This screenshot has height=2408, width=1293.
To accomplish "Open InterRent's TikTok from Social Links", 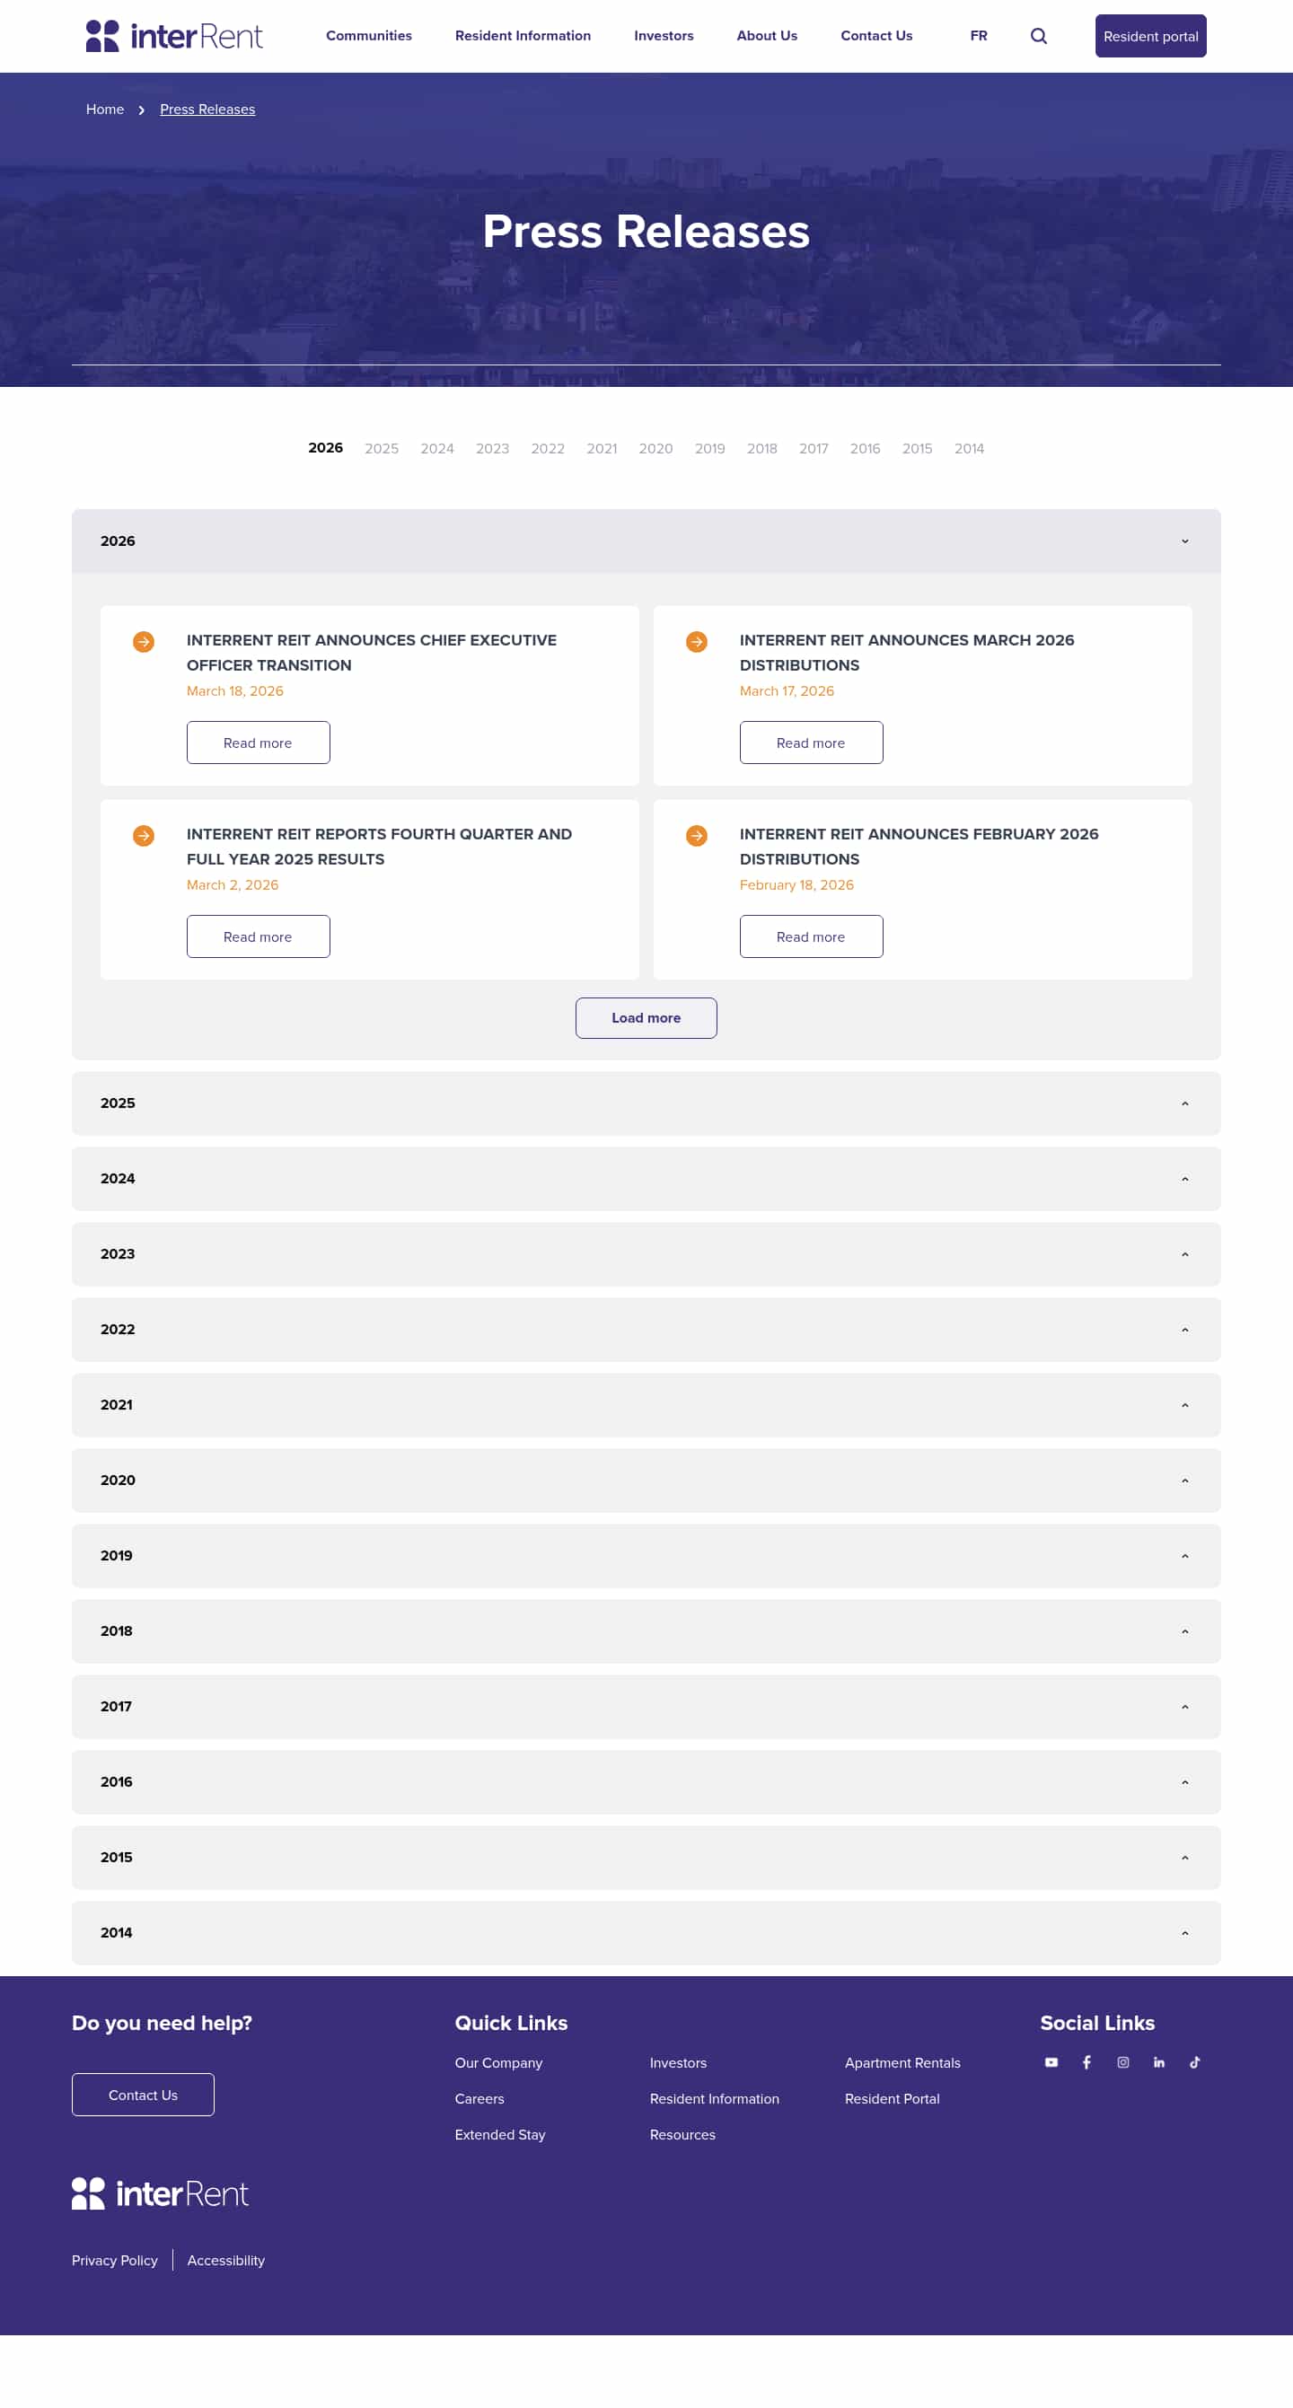I will (x=1195, y=2062).
